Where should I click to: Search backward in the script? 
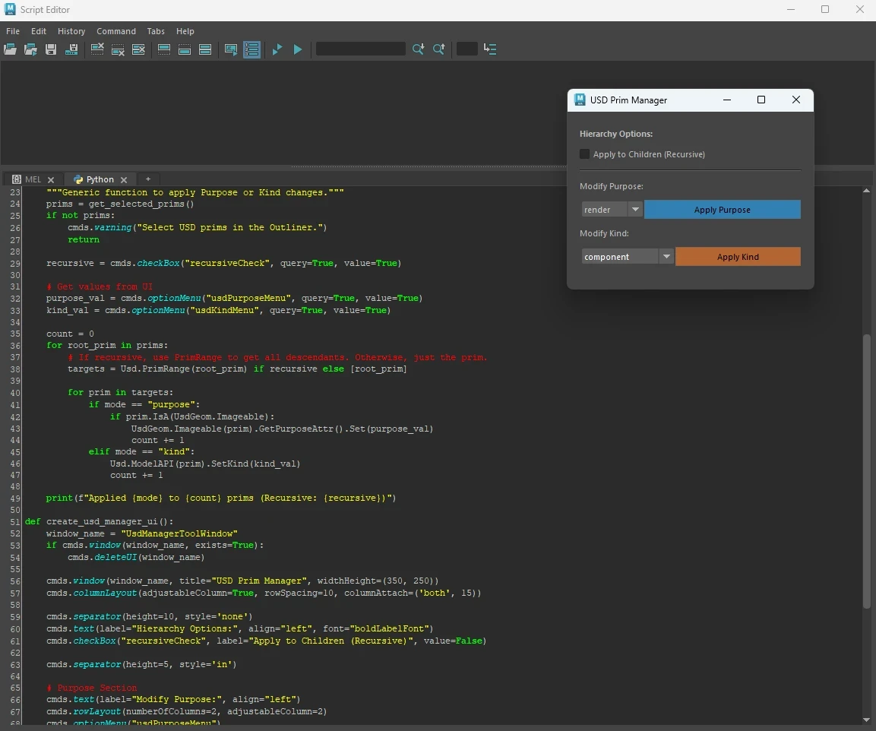point(439,49)
